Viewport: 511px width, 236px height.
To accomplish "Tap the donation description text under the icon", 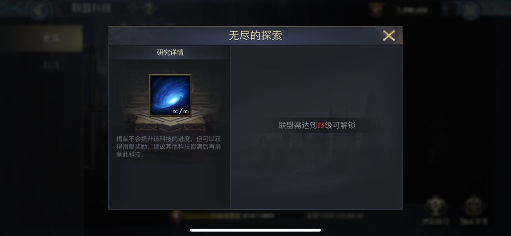I will (x=169, y=147).
